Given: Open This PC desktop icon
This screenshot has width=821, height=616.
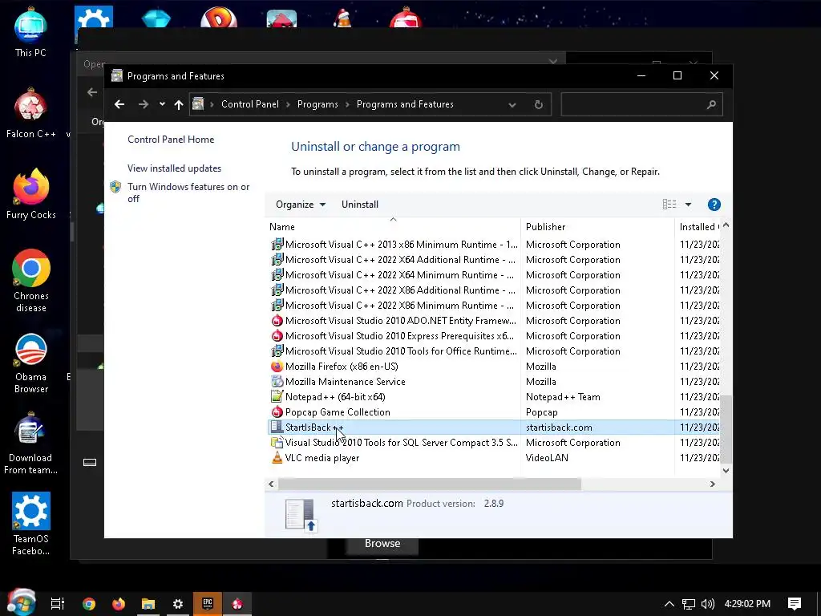Looking at the screenshot, I should 30,32.
